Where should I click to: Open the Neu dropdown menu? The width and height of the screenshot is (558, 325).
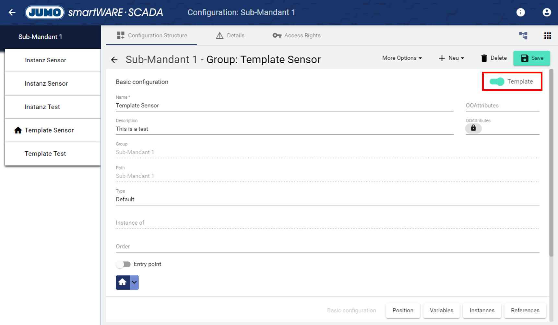point(451,58)
